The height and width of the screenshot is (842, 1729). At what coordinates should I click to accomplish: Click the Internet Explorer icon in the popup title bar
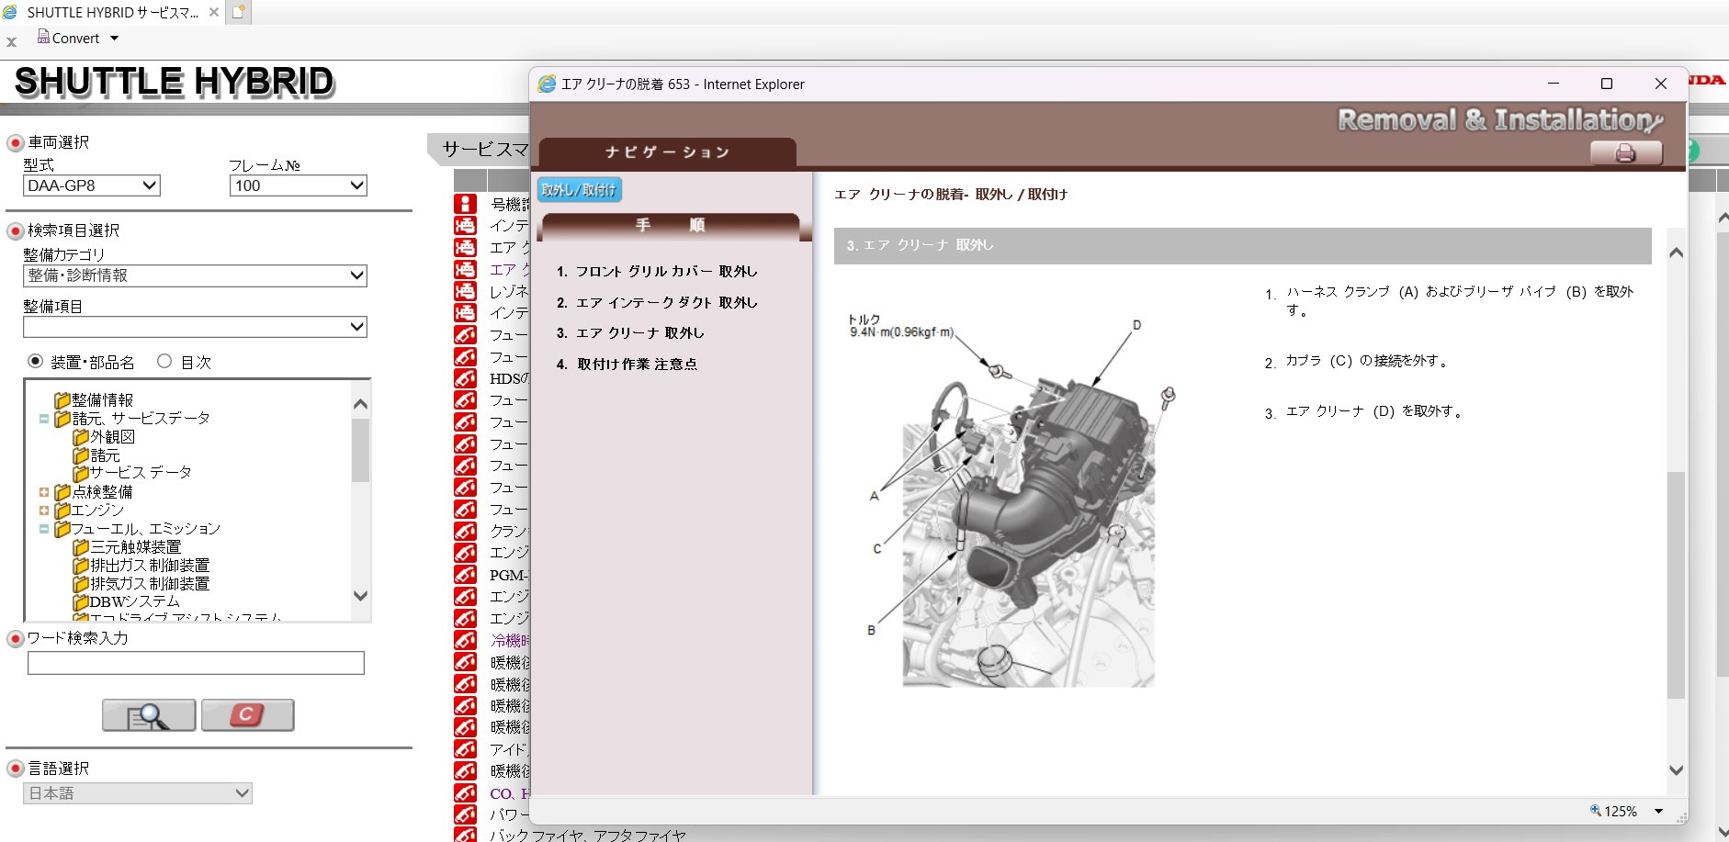(547, 84)
